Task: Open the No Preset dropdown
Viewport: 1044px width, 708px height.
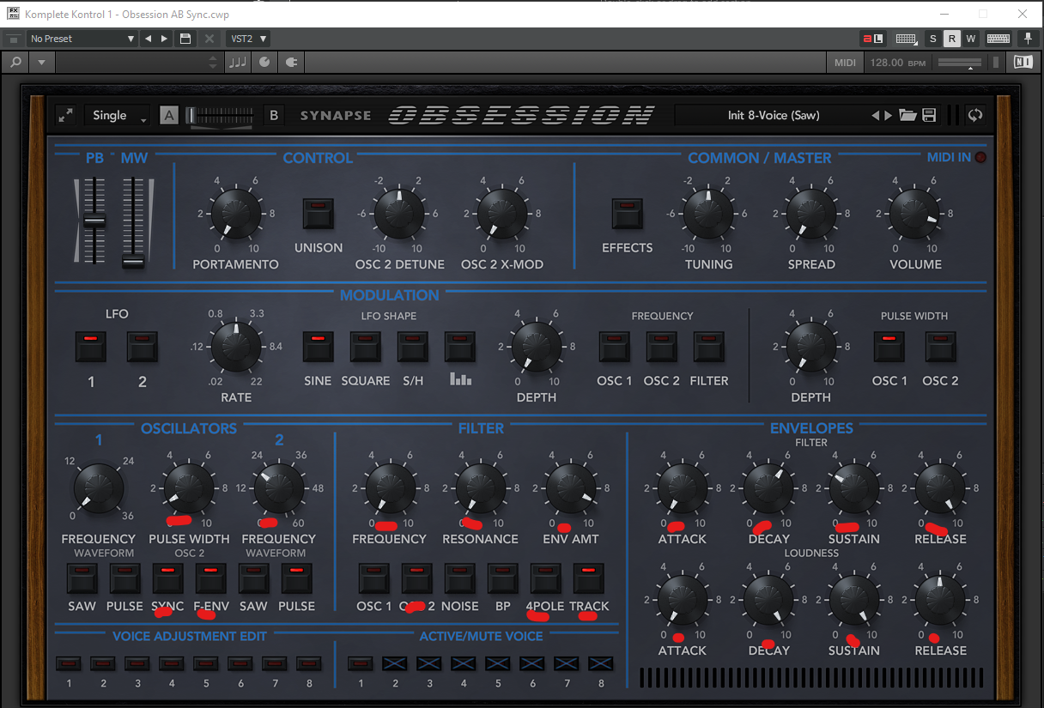Action: 82,39
